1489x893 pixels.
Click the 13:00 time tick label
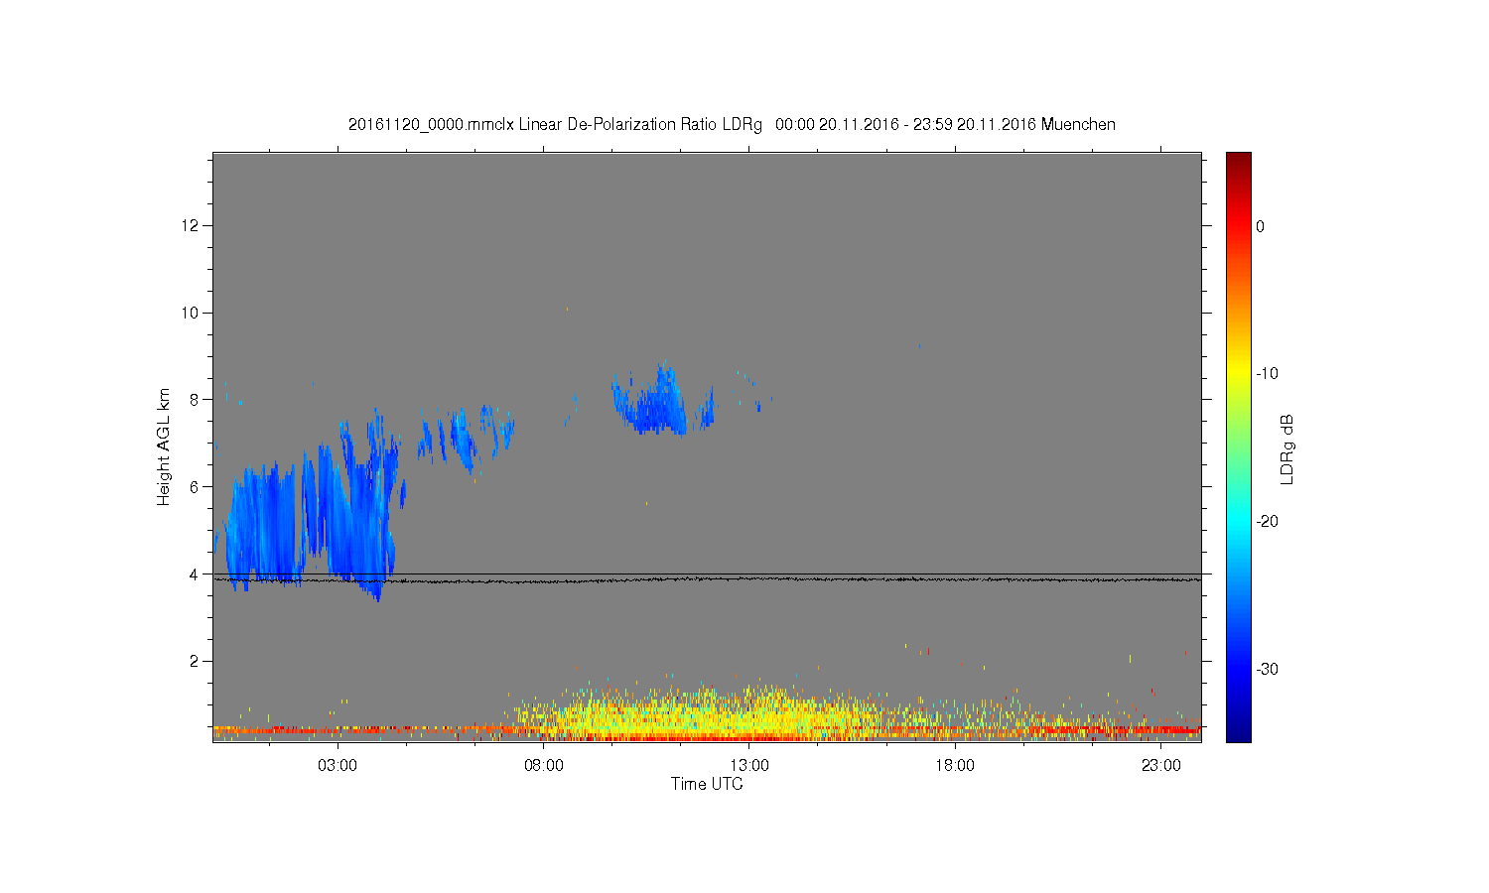[749, 766]
